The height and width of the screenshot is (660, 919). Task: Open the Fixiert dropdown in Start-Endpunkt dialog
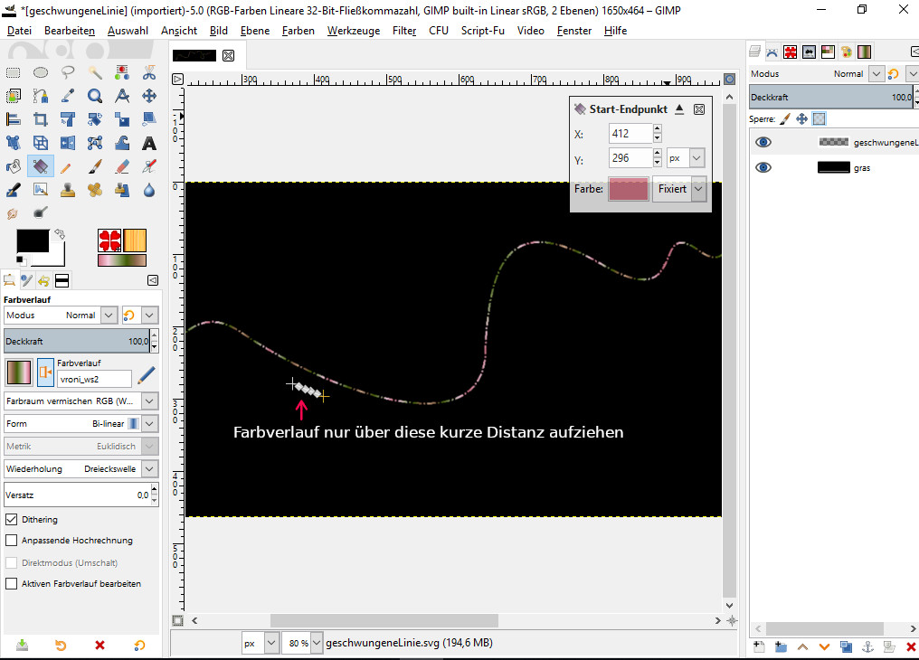tap(696, 190)
